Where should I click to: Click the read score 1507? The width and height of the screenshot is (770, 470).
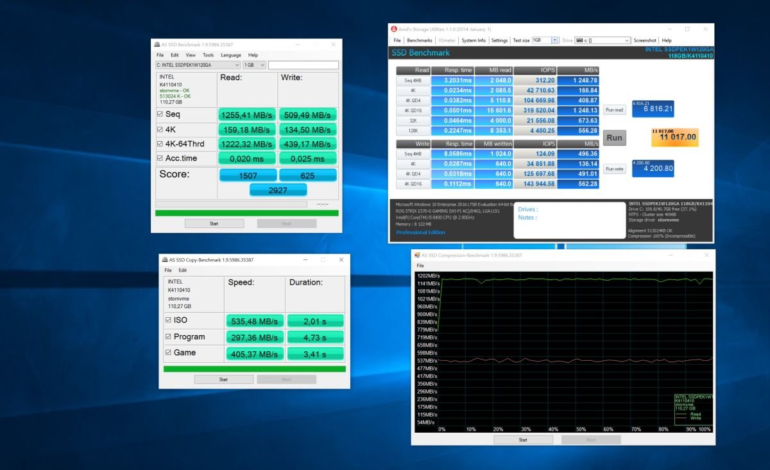tap(247, 175)
